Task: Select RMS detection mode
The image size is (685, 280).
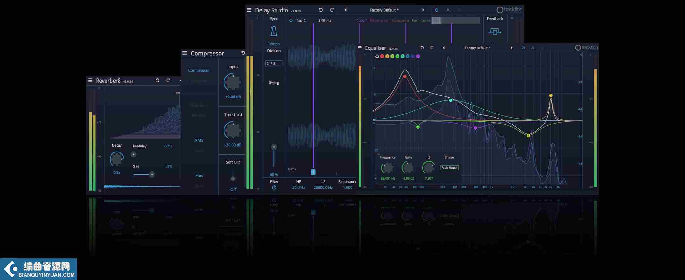Action: pos(199,140)
